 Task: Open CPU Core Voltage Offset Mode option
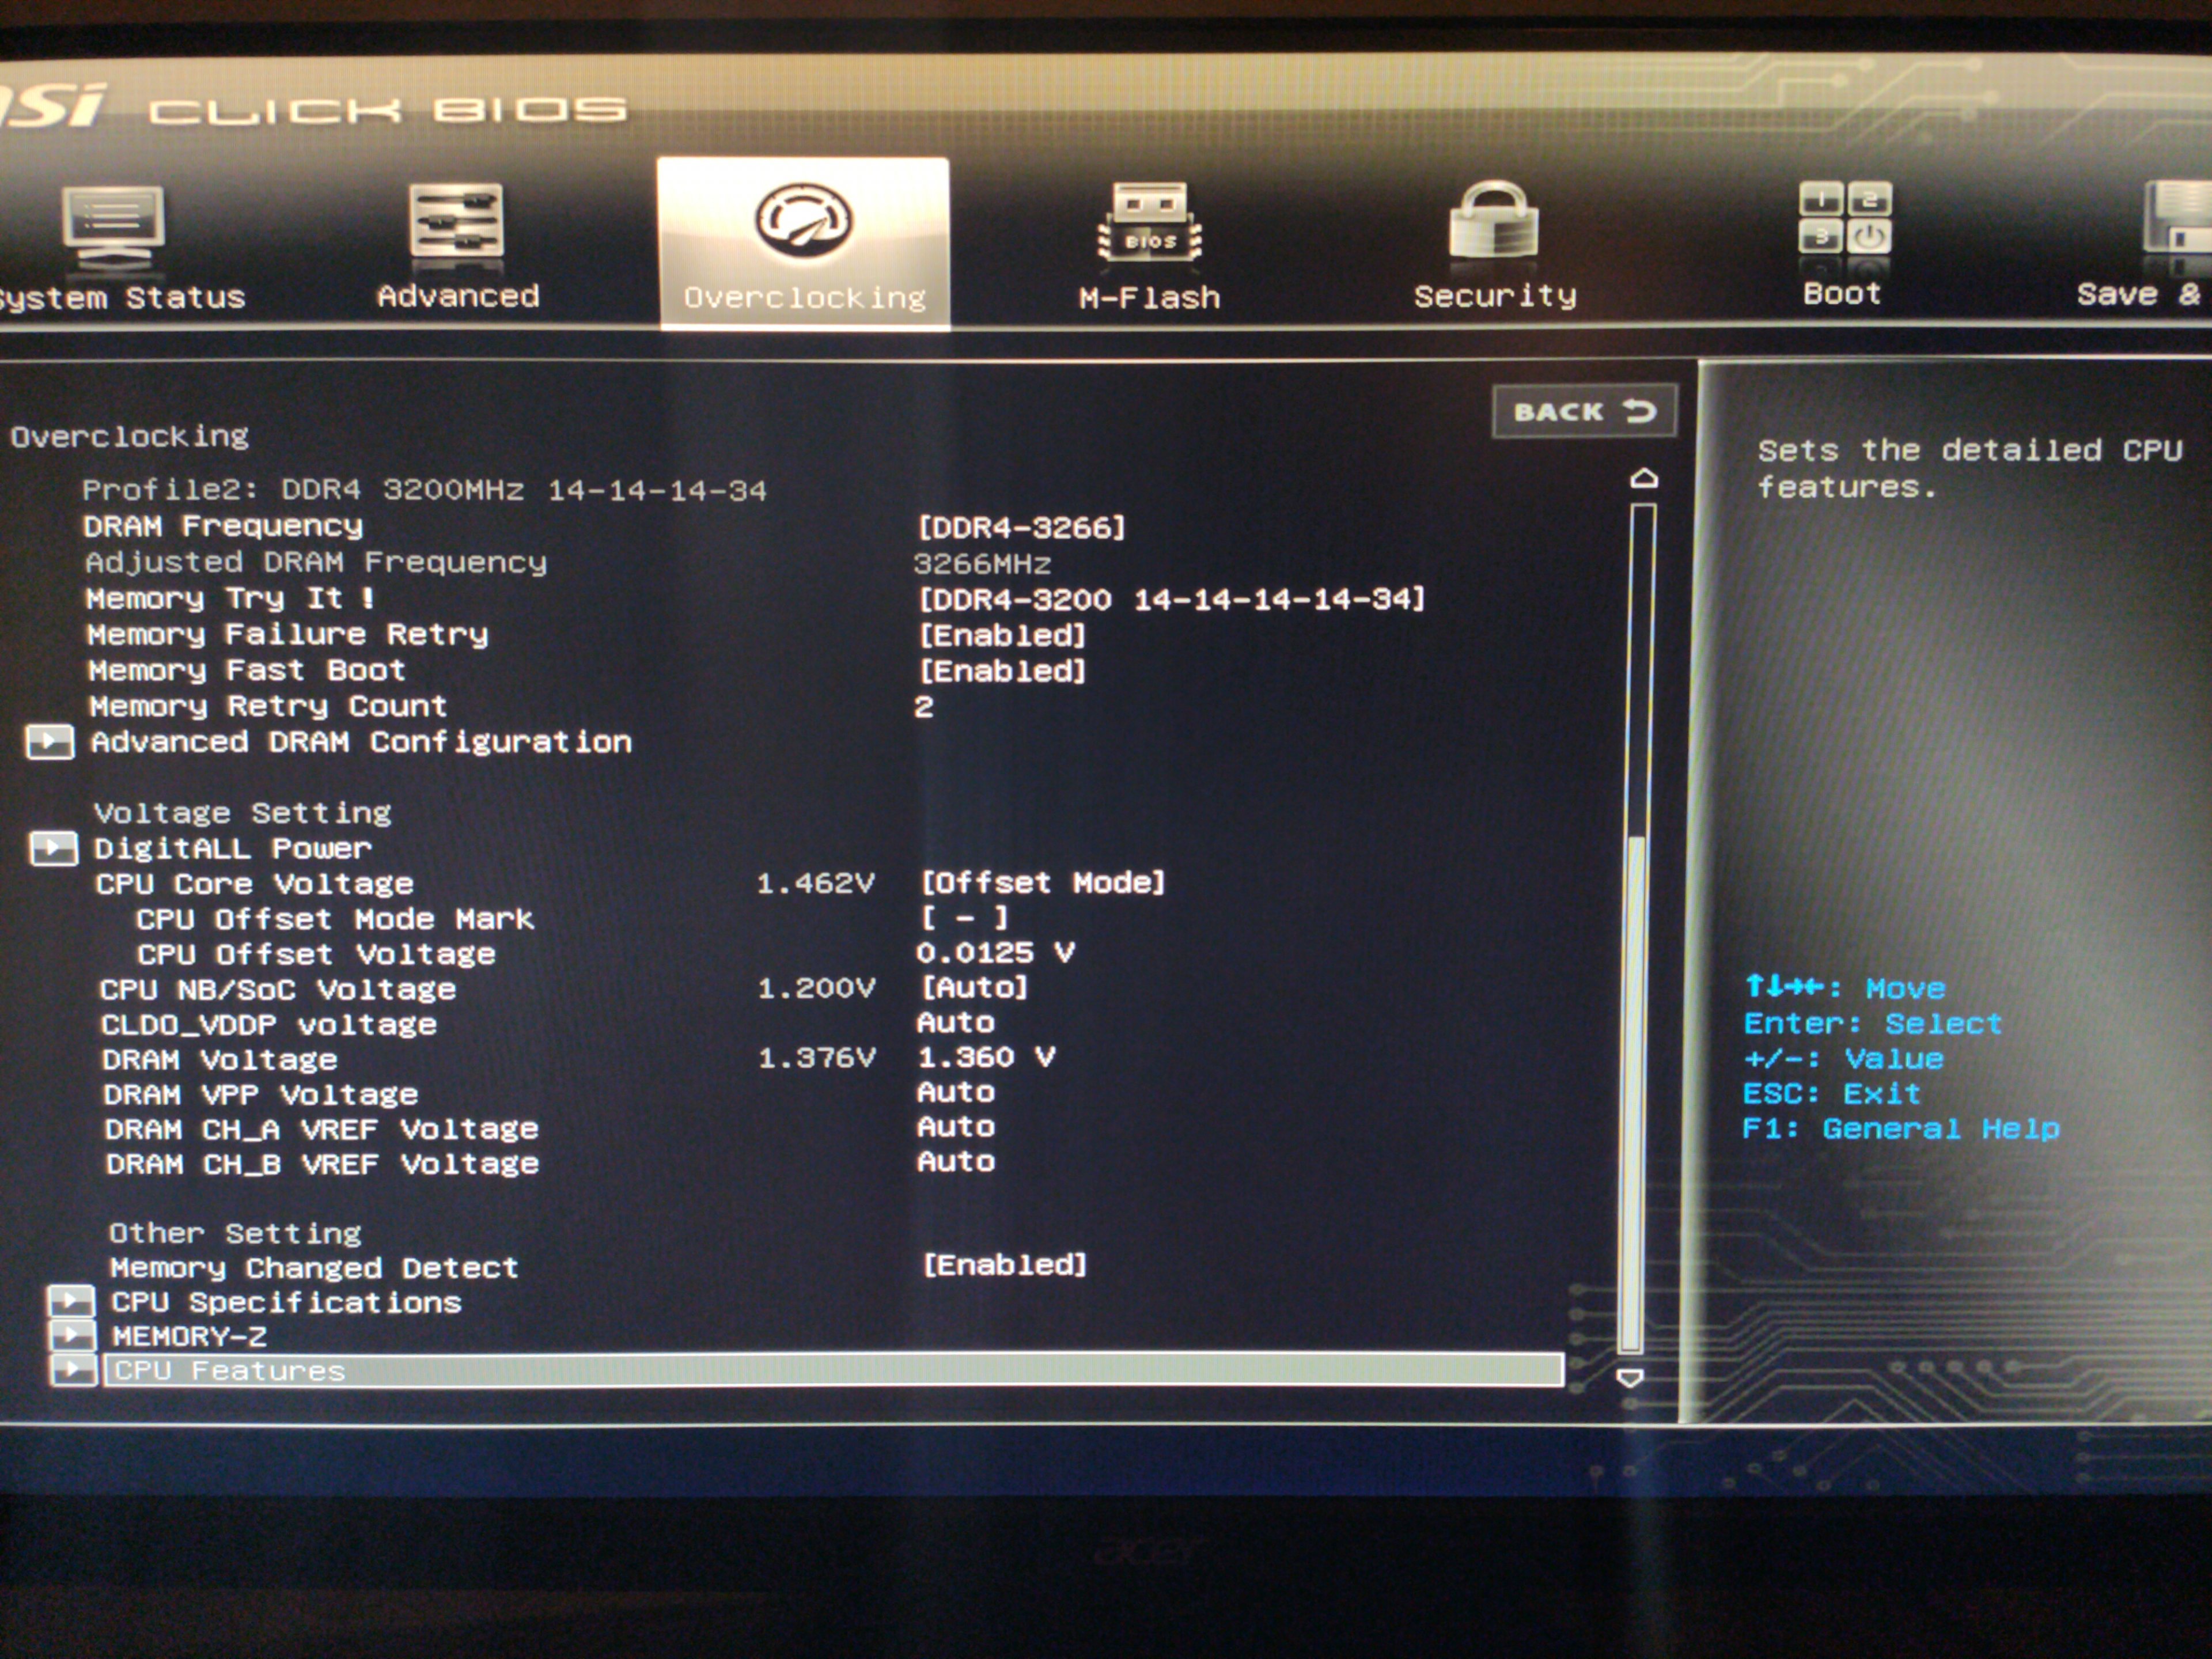[x=1042, y=882]
